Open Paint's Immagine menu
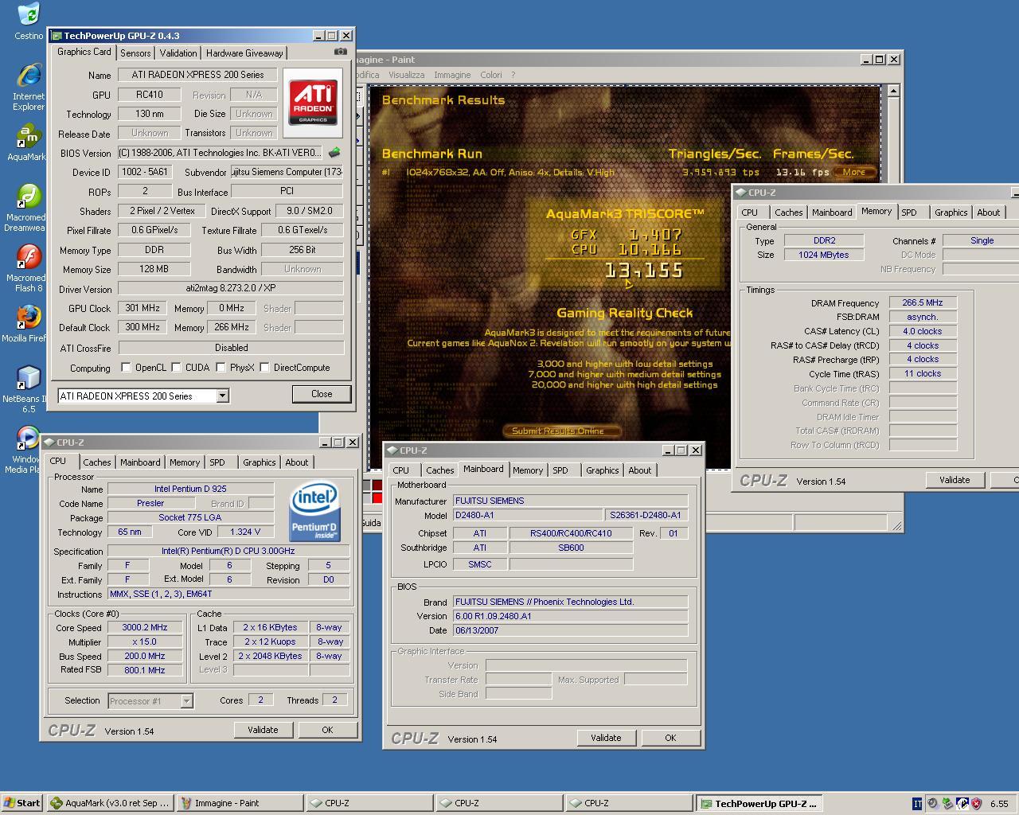Viewport: 1019px width, 815px height. point(452,75)
